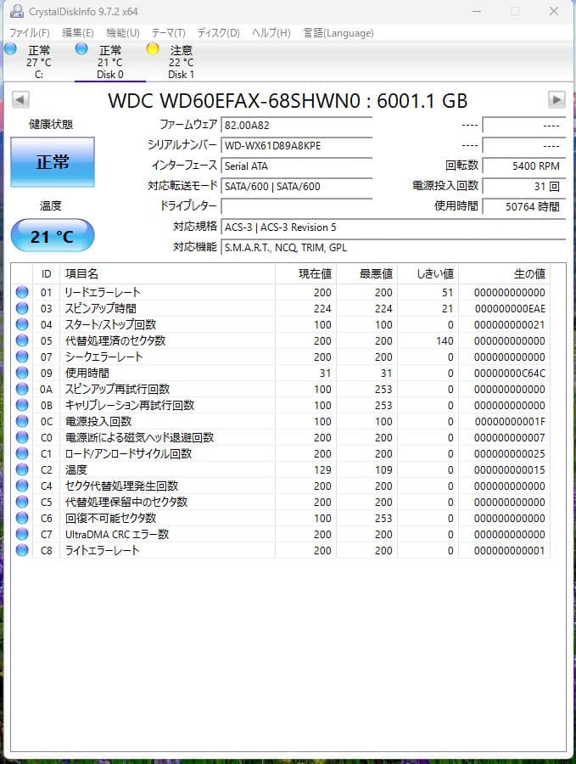The image size is (576, 764).
Task: Click status orb for attribute C5 代替処理保留中のセクタ数
Action: (22, 502)
